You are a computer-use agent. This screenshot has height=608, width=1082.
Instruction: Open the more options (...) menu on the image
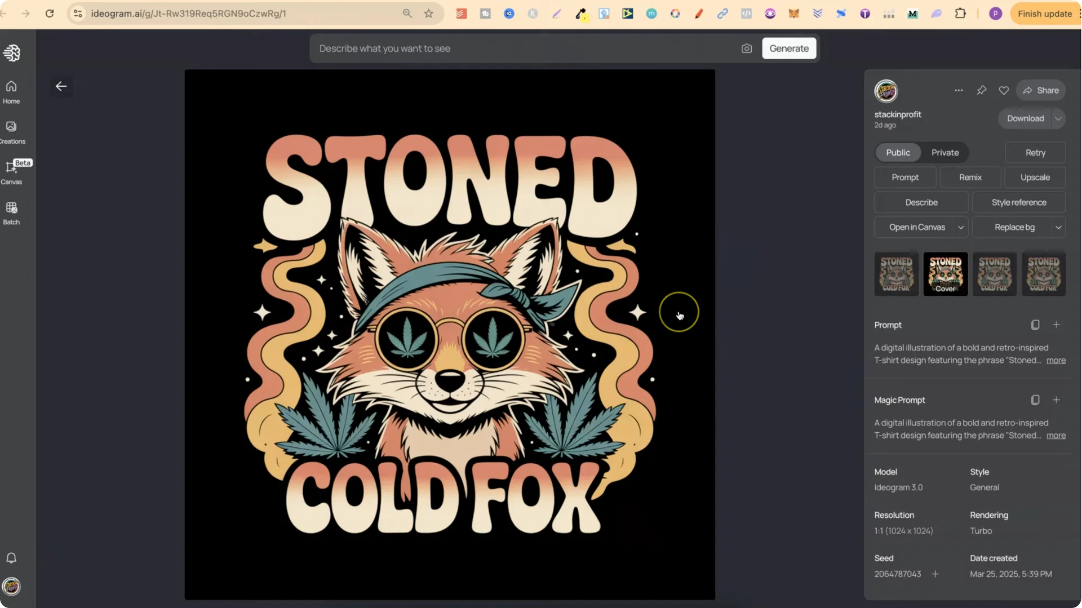tap(959, 90)
